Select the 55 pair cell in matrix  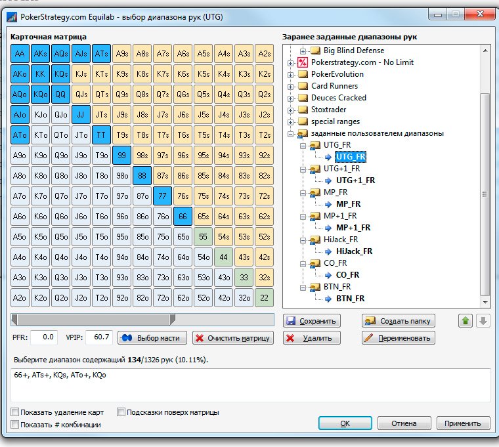203,237
